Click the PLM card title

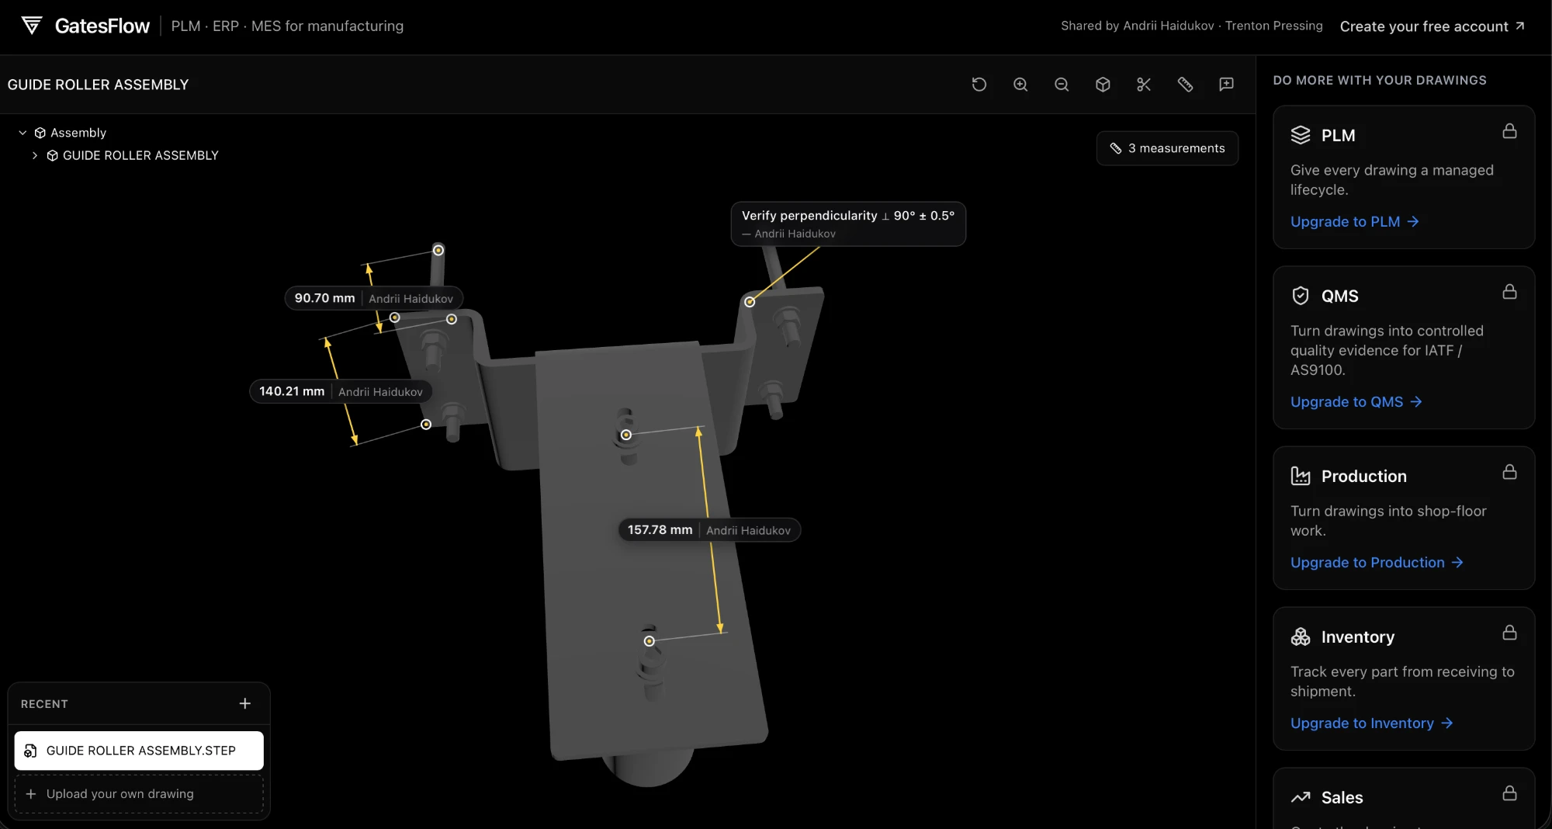coord(1338,135)
